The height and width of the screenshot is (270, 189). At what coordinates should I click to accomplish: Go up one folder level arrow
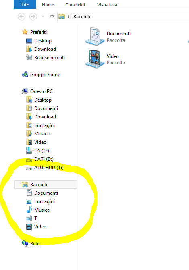52,17
